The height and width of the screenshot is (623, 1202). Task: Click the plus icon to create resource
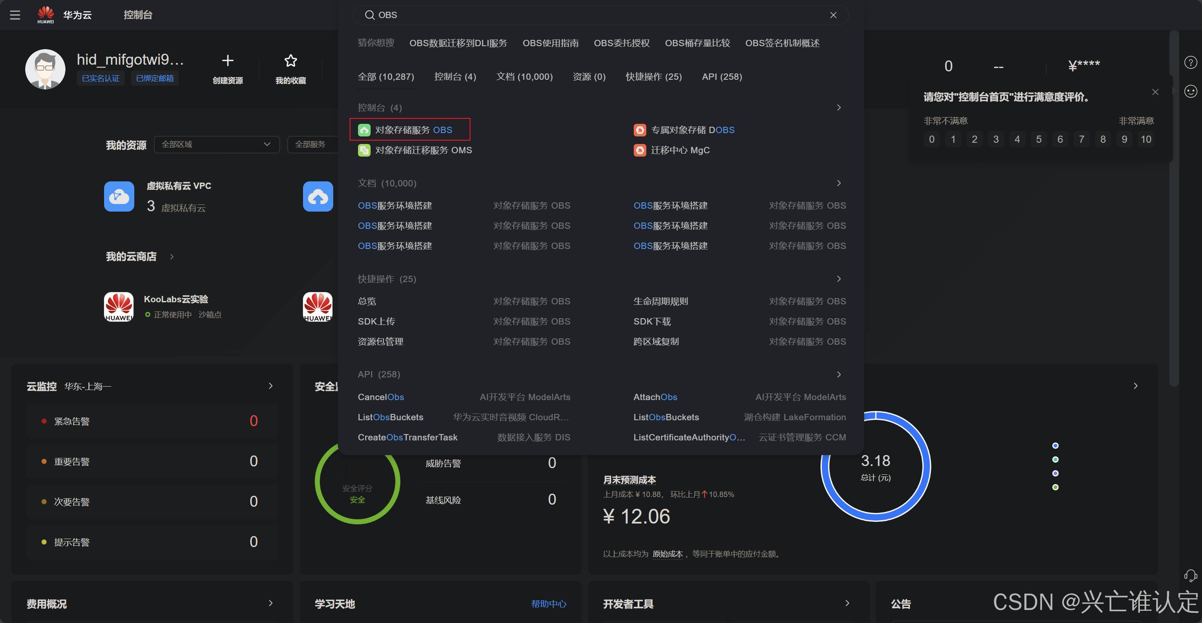click(227, 61)
